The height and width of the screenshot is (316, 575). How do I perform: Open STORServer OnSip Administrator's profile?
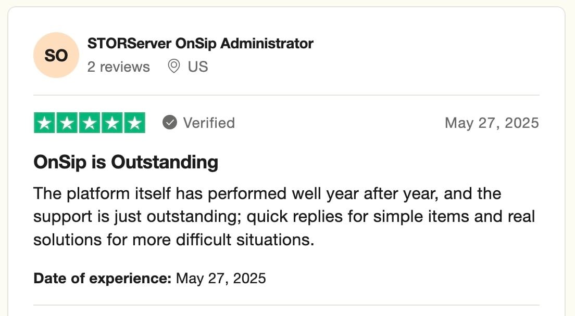(x=201, y=44)
